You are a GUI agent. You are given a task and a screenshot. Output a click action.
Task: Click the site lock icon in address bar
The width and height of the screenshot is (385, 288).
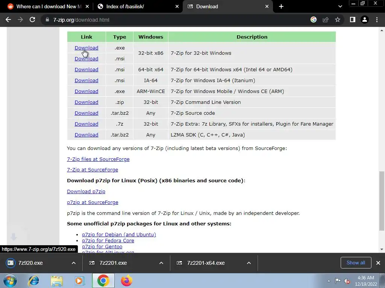[x=47, y=20]
